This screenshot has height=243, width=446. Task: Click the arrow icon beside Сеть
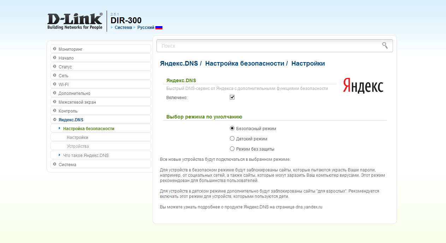tap(55, 75)
